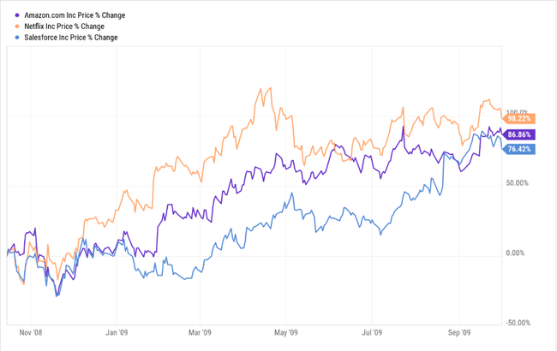Viewport: 557px width, 351px height.
Task: Click the 100.00% y-axis label
Action: pyautogui.click(x=519, y=112)
